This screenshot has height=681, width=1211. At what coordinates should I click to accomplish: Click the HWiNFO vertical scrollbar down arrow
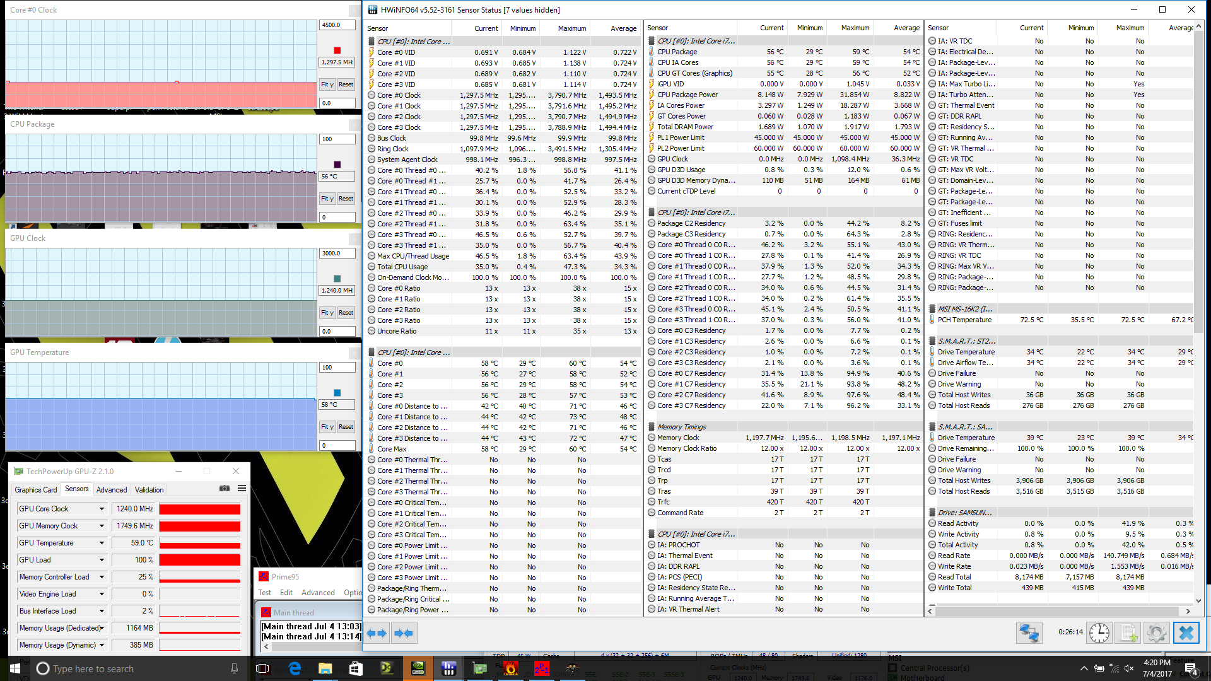click(x=1198, y=601)
